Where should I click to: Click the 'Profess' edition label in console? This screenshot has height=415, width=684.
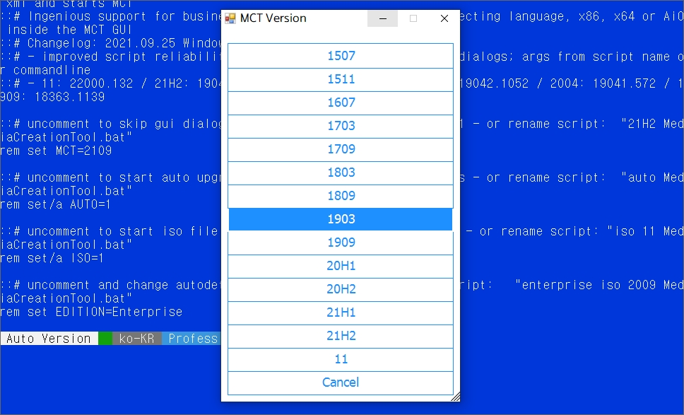(x=192, y=339)
